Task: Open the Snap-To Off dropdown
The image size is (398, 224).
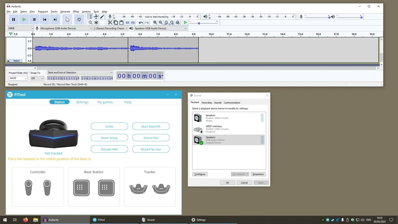Action: pos(37,78)
